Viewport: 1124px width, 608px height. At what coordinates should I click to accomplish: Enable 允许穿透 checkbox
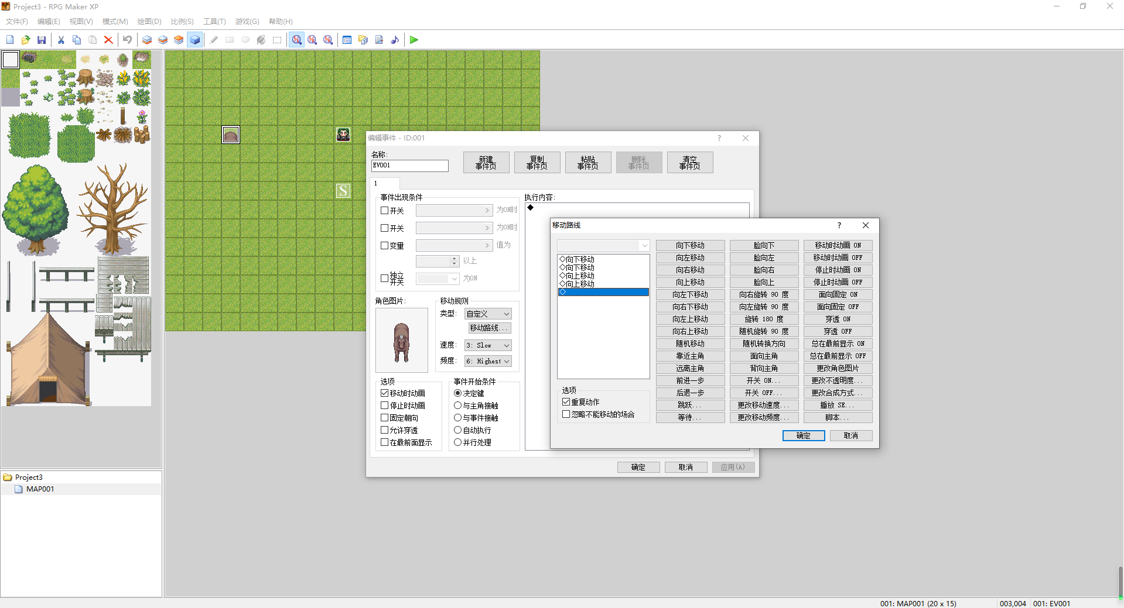(385, 430)
